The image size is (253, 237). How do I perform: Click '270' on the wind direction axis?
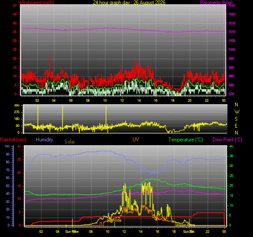(x=17, y=112)
